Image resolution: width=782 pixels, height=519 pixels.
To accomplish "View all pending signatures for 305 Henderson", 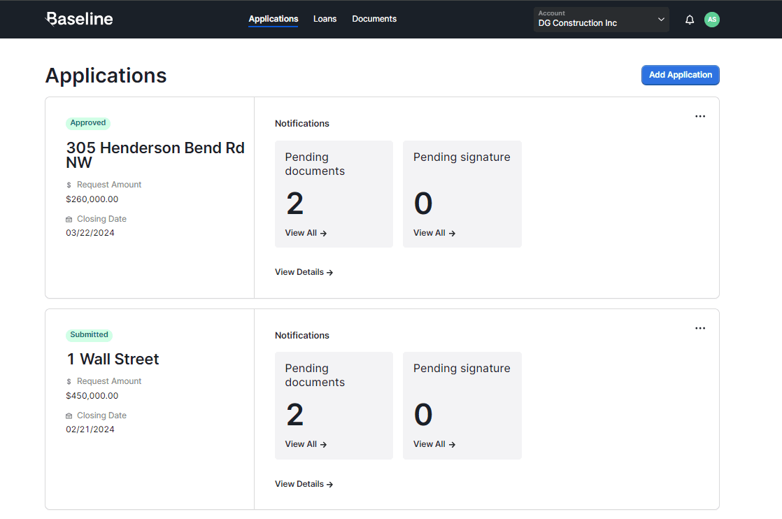I will click(x=434, y=233).
